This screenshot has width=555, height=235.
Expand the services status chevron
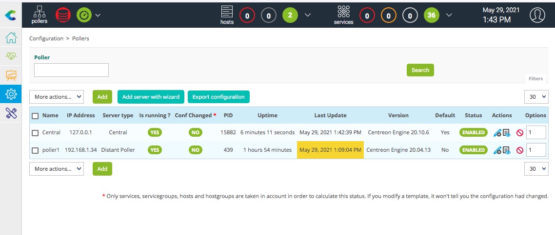pos(449,15)
